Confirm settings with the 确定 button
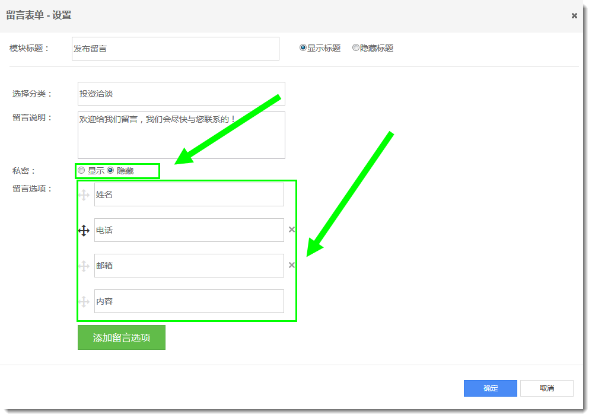 point(490,388)
